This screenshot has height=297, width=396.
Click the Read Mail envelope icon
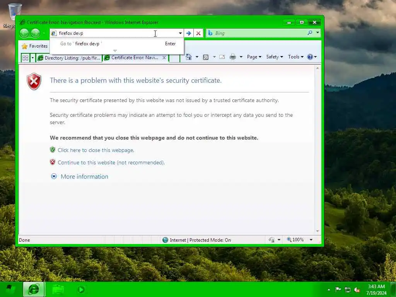[222, 57]
